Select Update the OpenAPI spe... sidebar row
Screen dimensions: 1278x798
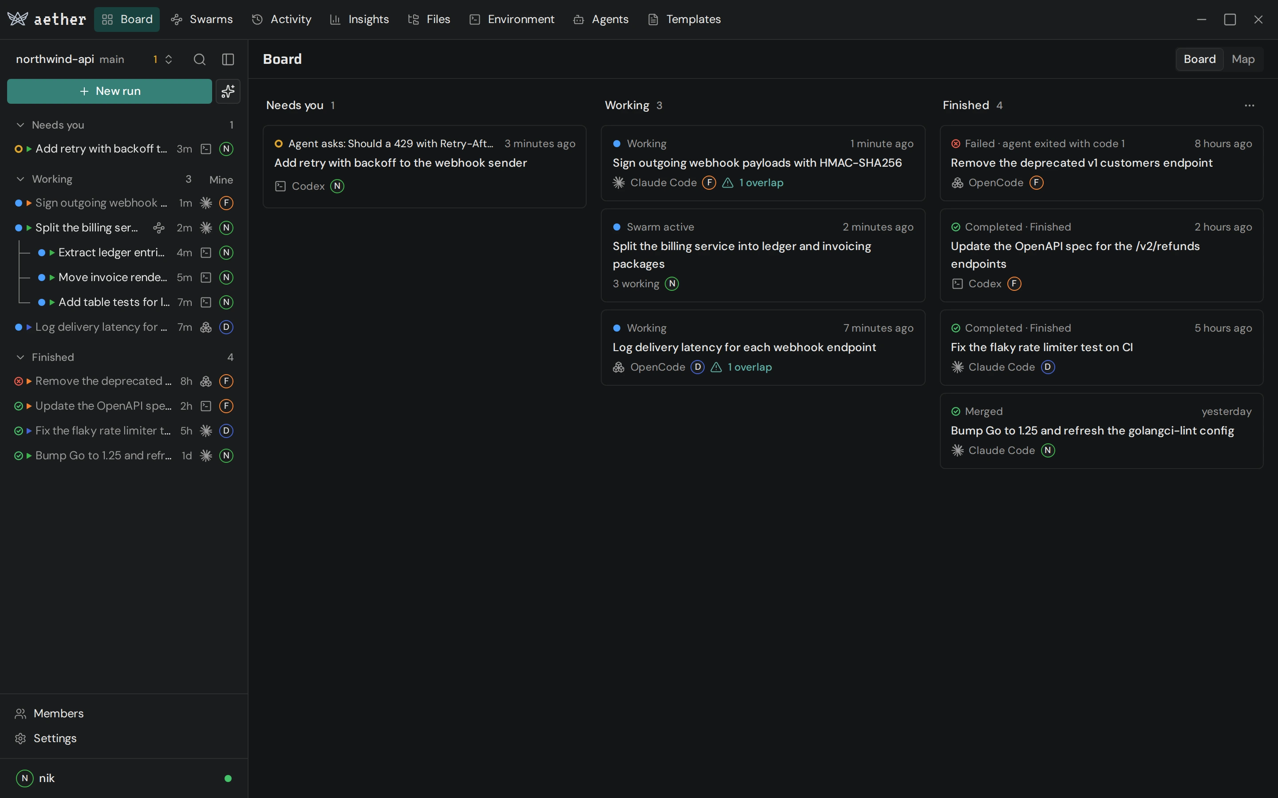point(123,406)
